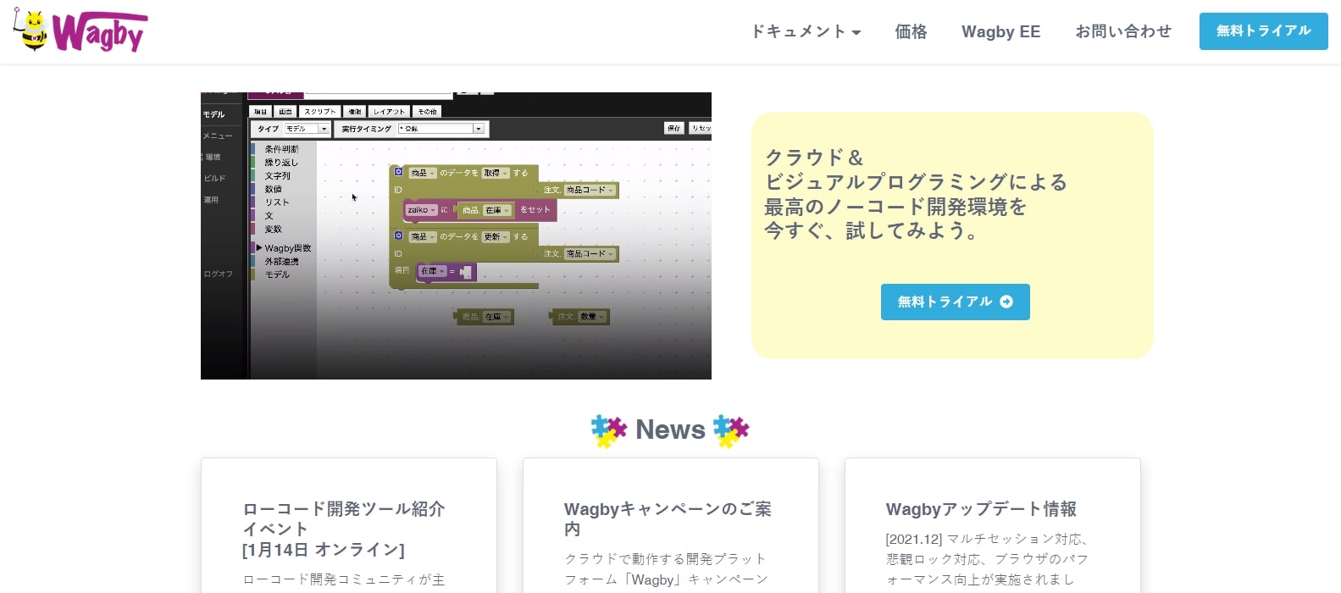
Task: Open Wagby EE in the navigation
Action: [x=1000, y=31]
